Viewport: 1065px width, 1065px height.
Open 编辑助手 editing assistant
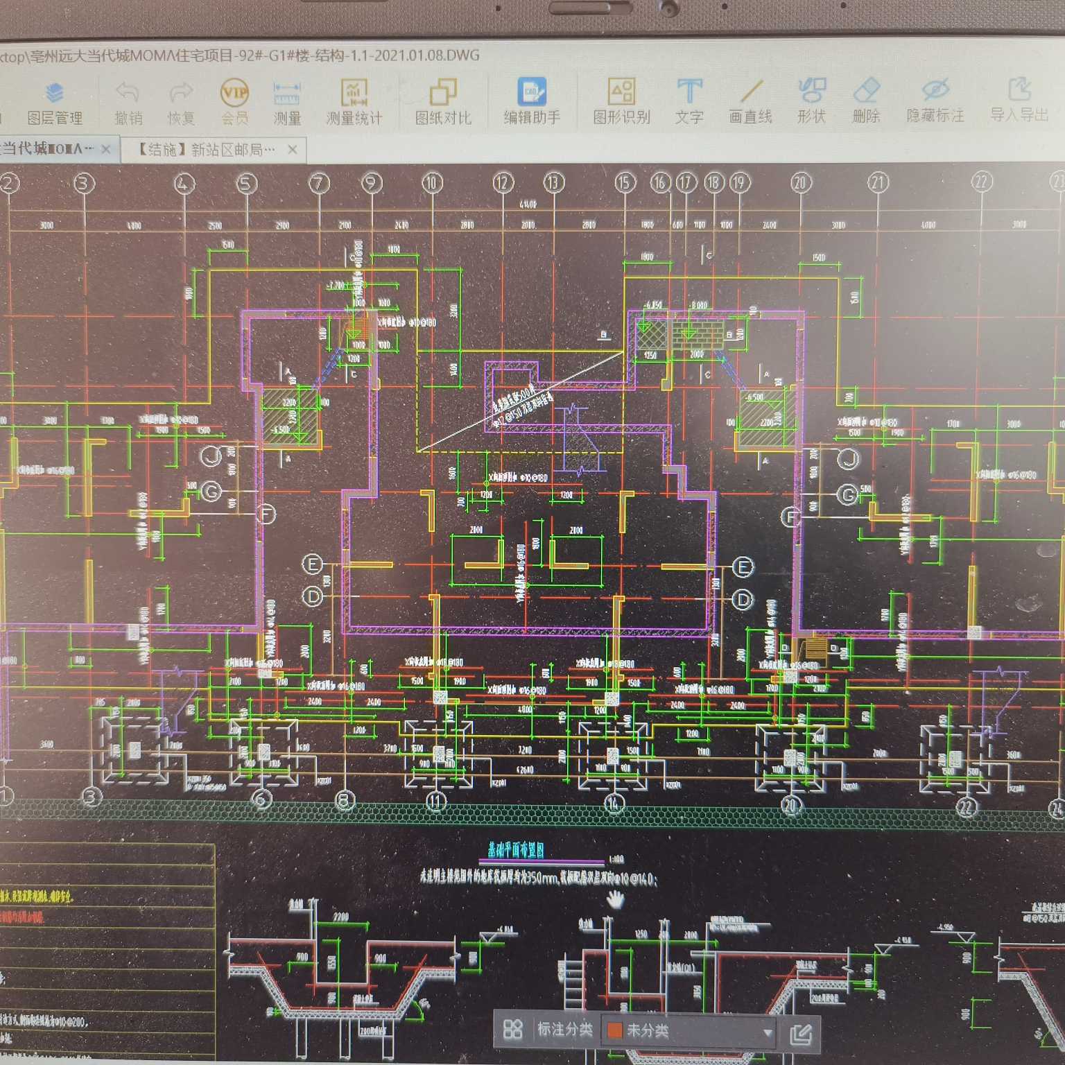pos(532,103)
